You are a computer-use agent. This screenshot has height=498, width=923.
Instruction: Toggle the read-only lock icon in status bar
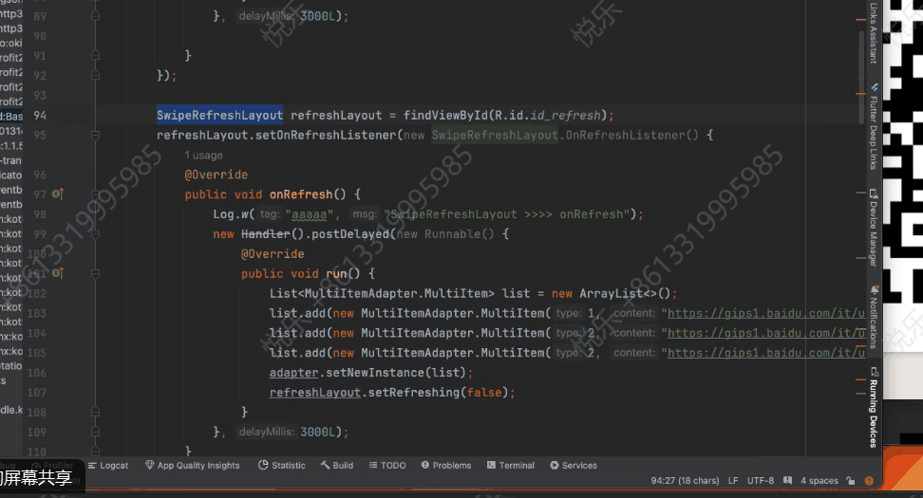pos(851,480)
